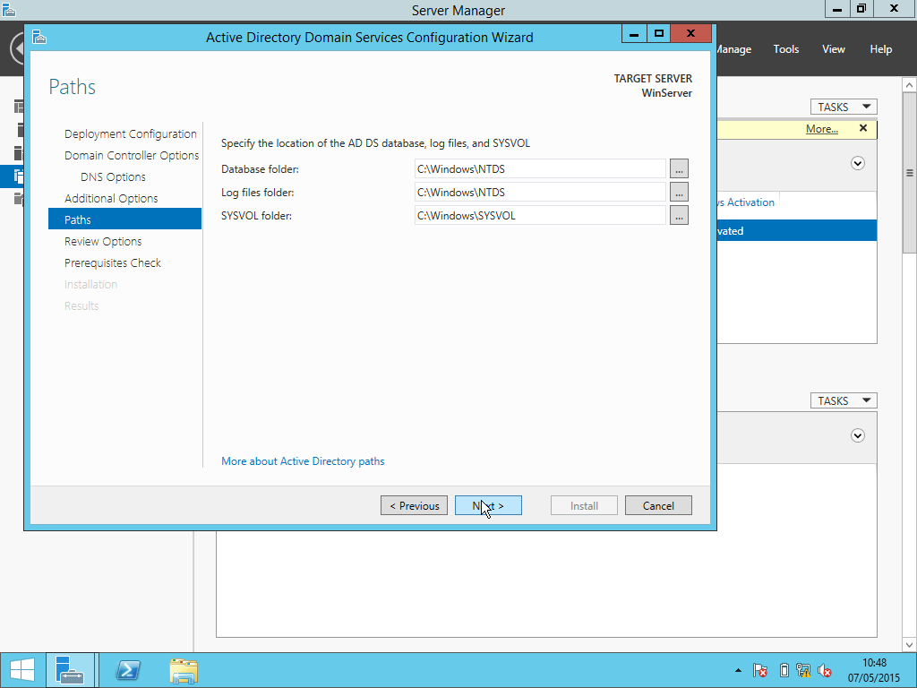Screen dimensions: 917x688
Task: Close the yellow notification bar in Server Manager
Action: (x=863, y=128)
